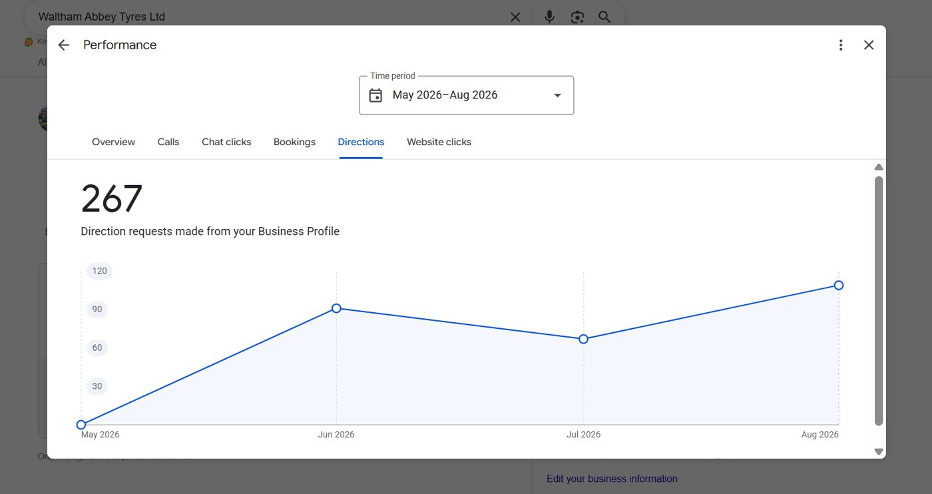Click the 267 direction requests total
Viewport: 932px width, 494px height.
[x=111, y=198]
